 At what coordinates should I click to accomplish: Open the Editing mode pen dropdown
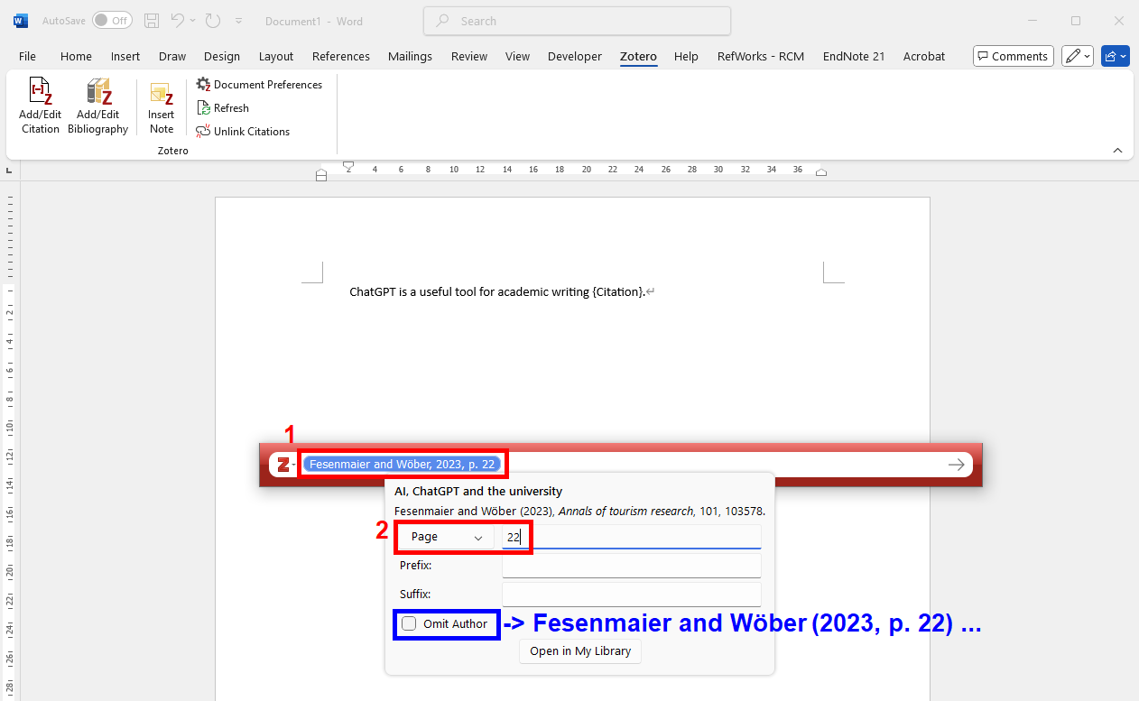point(1078,56)
